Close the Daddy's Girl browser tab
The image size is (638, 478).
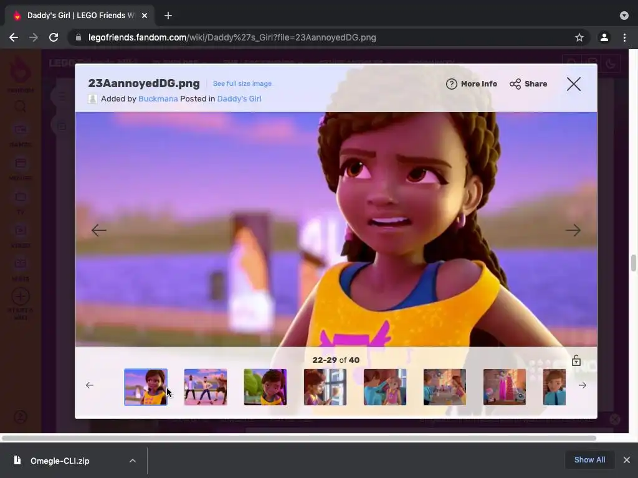tap(145, 16)
